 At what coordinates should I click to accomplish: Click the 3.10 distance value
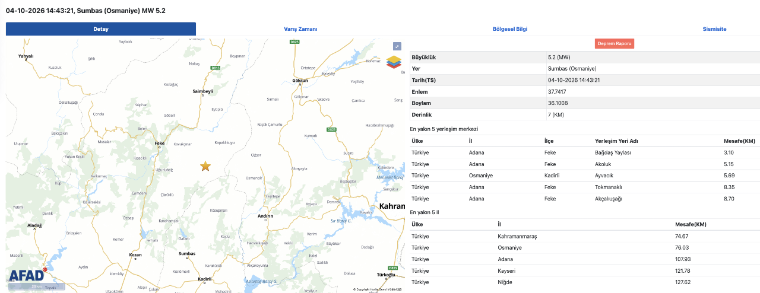tap(730, 152)
